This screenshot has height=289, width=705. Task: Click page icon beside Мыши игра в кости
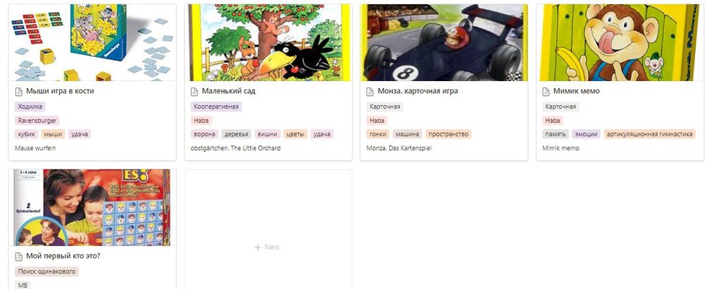tap(19, 92)
